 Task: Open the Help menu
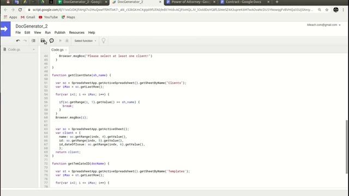pos(92,33)
